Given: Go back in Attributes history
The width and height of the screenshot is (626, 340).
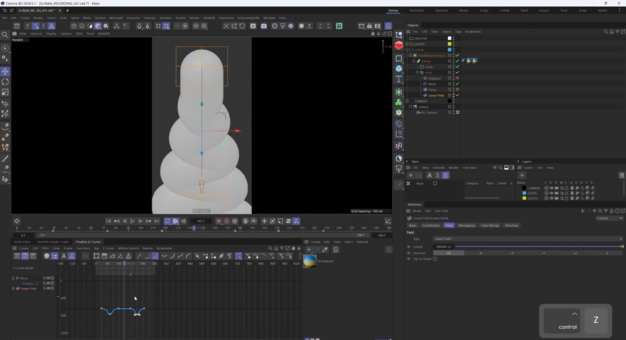Looking at the screenshot, I should coord(583,210).
